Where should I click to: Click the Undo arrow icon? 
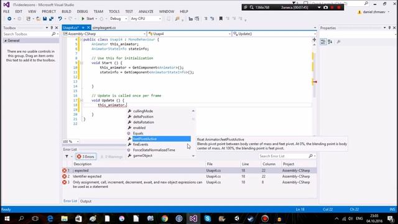tap(60, 19)
